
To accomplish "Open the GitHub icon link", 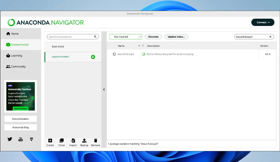I will point(31,139).
